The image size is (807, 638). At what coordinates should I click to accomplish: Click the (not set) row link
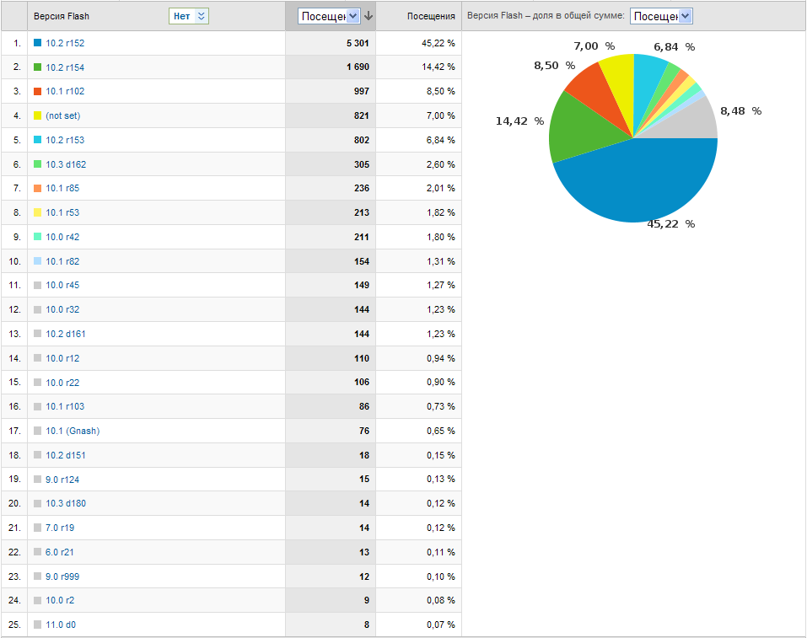pyautogui.click(x=63, y=115)
